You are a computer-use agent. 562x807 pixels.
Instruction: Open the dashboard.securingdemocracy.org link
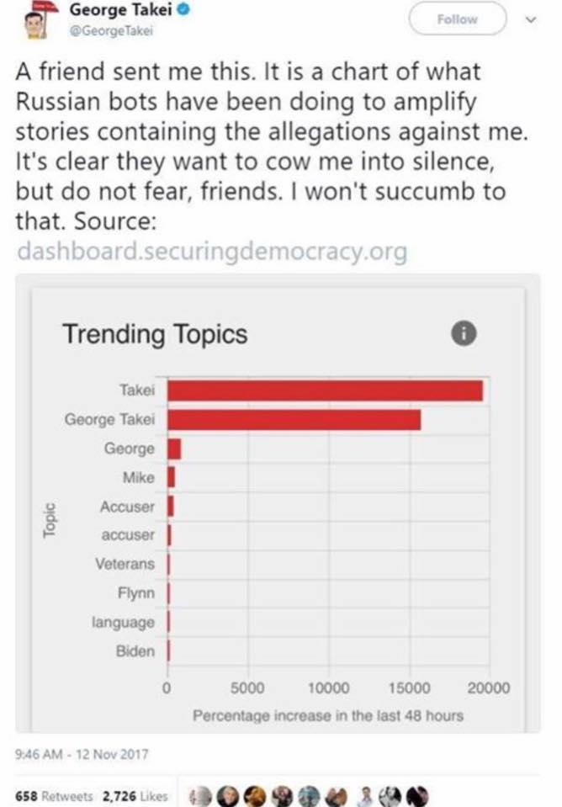point(213,252)
